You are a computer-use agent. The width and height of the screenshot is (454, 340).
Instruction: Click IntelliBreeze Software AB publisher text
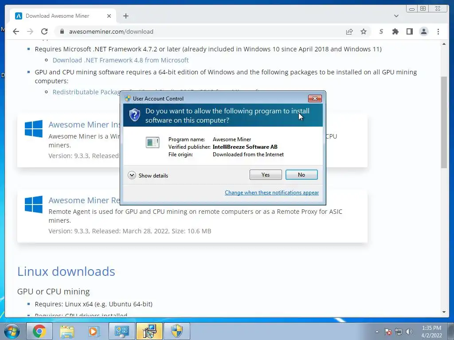(x=245, y=147)
